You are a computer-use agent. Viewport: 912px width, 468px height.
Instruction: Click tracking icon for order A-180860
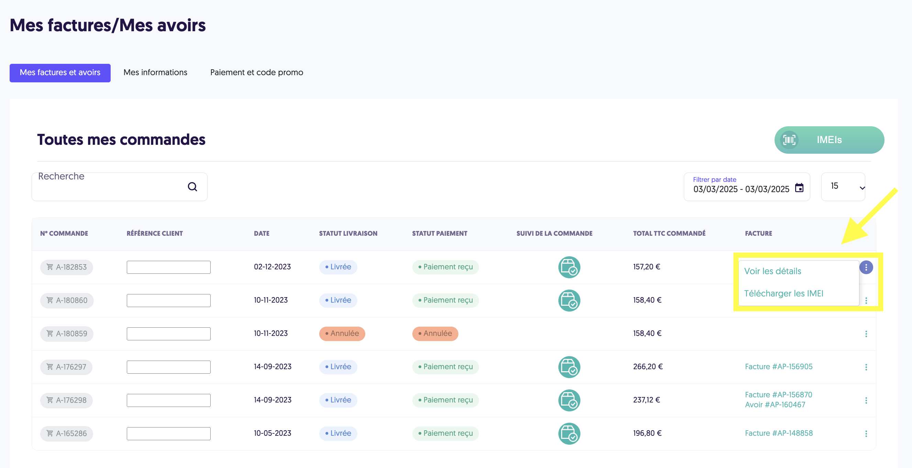coord(569,301)
